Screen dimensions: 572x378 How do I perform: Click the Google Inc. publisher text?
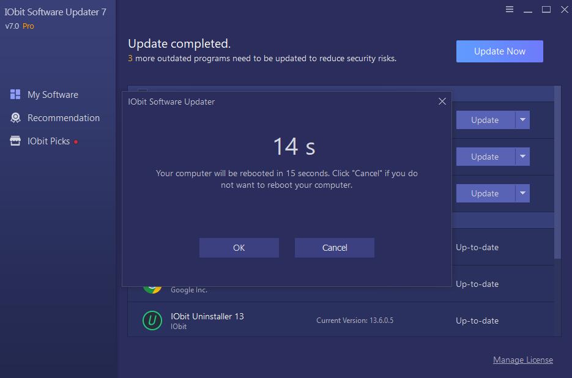coord(189,290)
